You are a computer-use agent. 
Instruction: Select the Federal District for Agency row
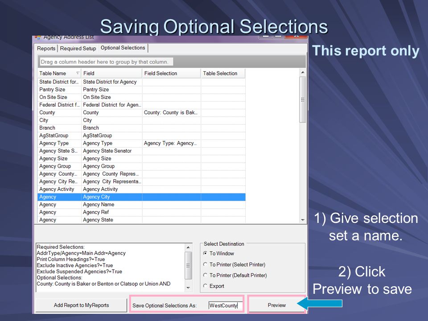[x=141, y=105]
